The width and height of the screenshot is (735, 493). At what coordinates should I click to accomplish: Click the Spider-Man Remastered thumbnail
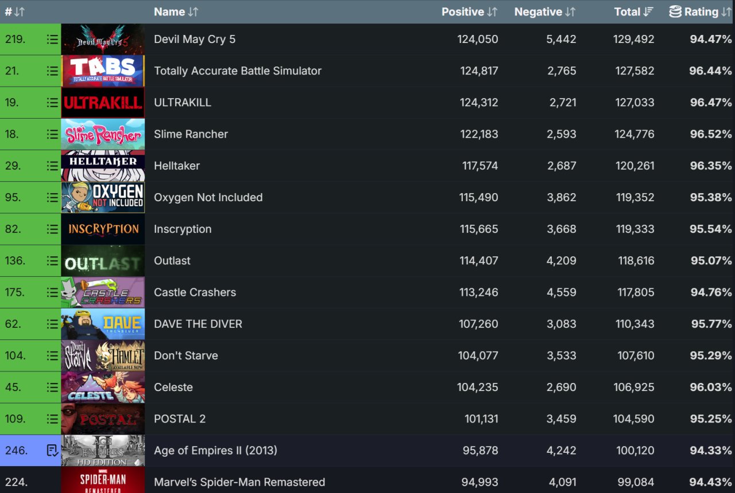pos(103,480)
